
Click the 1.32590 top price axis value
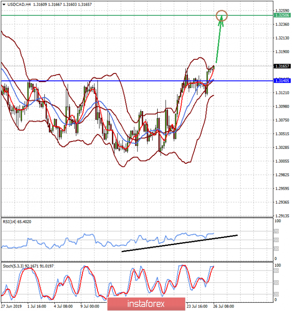click(281, 11)
